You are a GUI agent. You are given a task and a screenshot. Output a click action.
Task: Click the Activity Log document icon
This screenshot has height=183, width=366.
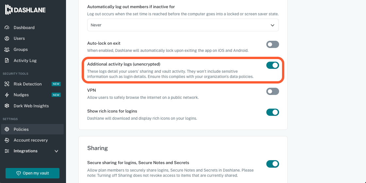click(7, 61)
